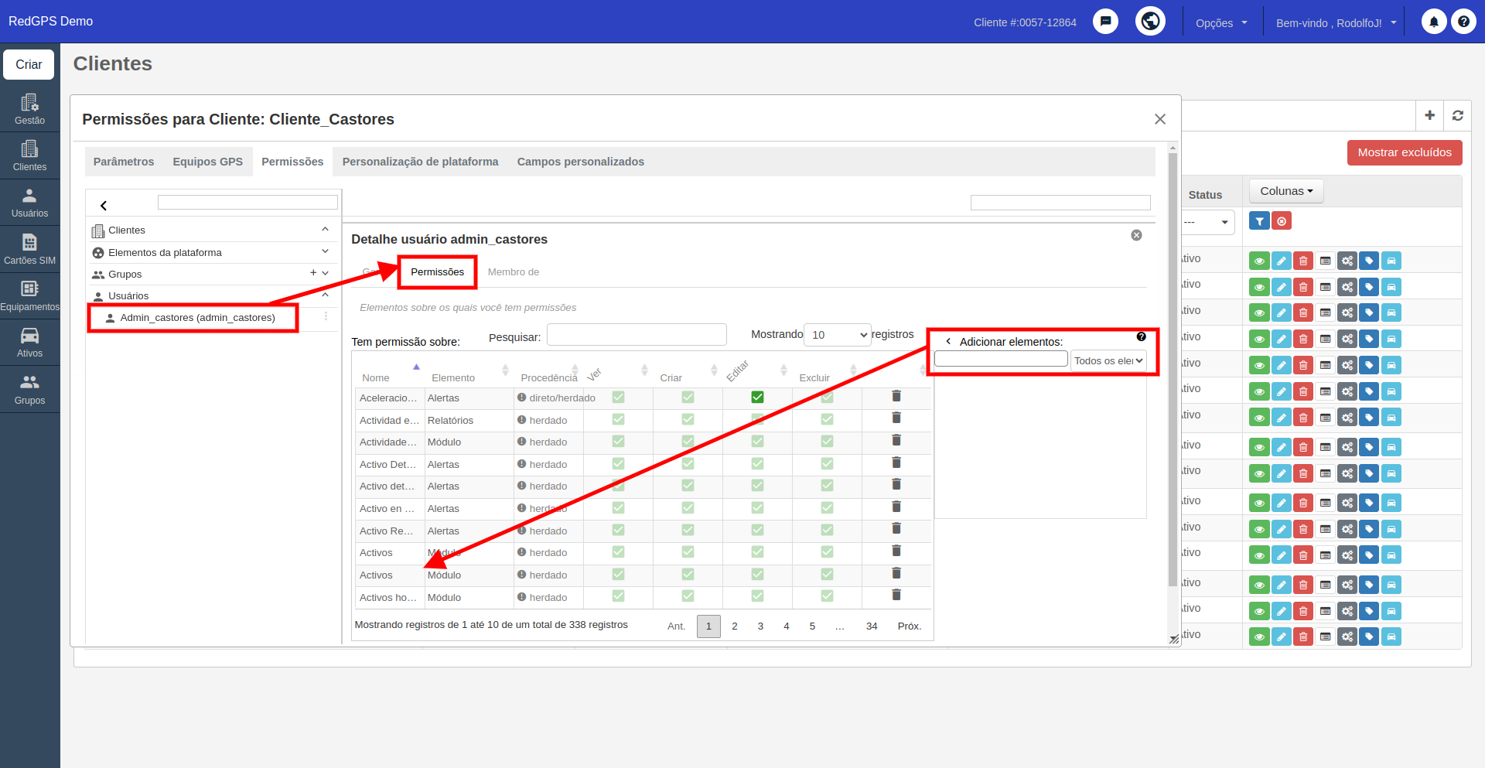
Task: Click the trash icon on the Activos ho… row
Action: [x=896, y=595]
